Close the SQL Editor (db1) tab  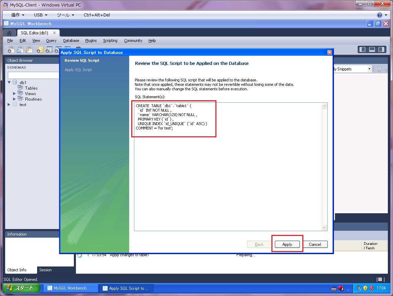[54, 33]
